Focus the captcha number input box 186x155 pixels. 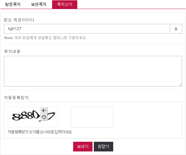92,117
